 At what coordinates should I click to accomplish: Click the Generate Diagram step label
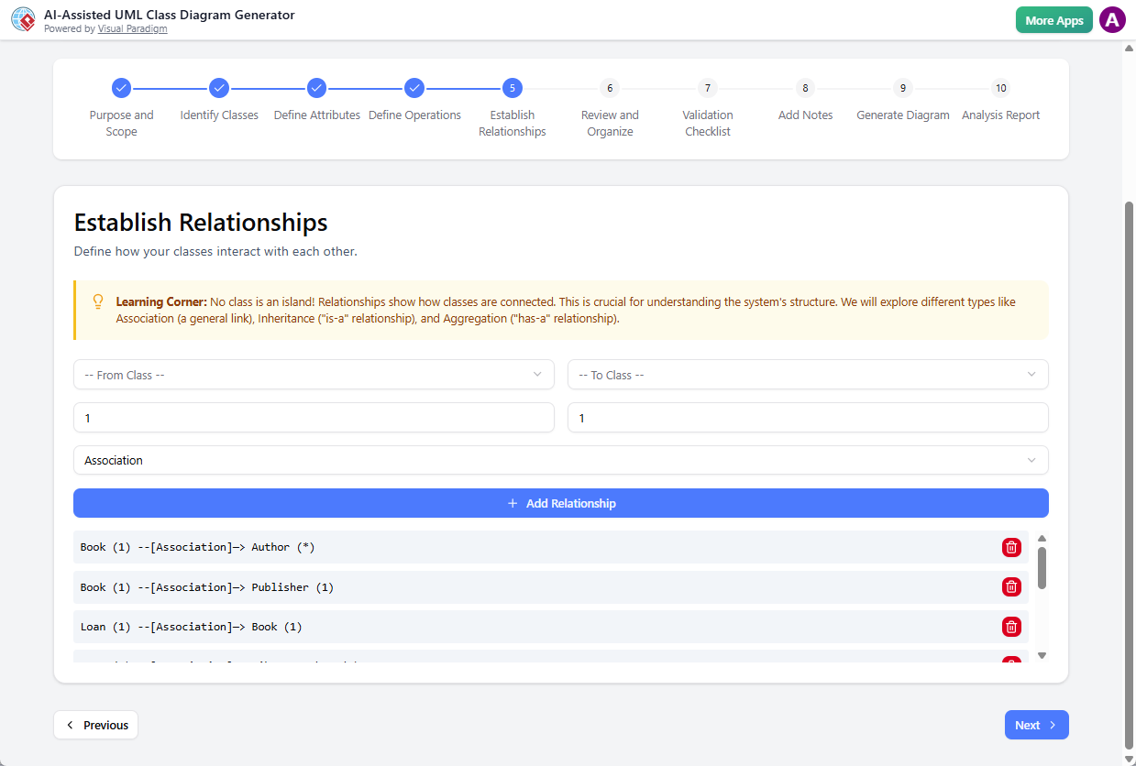coord(903,115)
